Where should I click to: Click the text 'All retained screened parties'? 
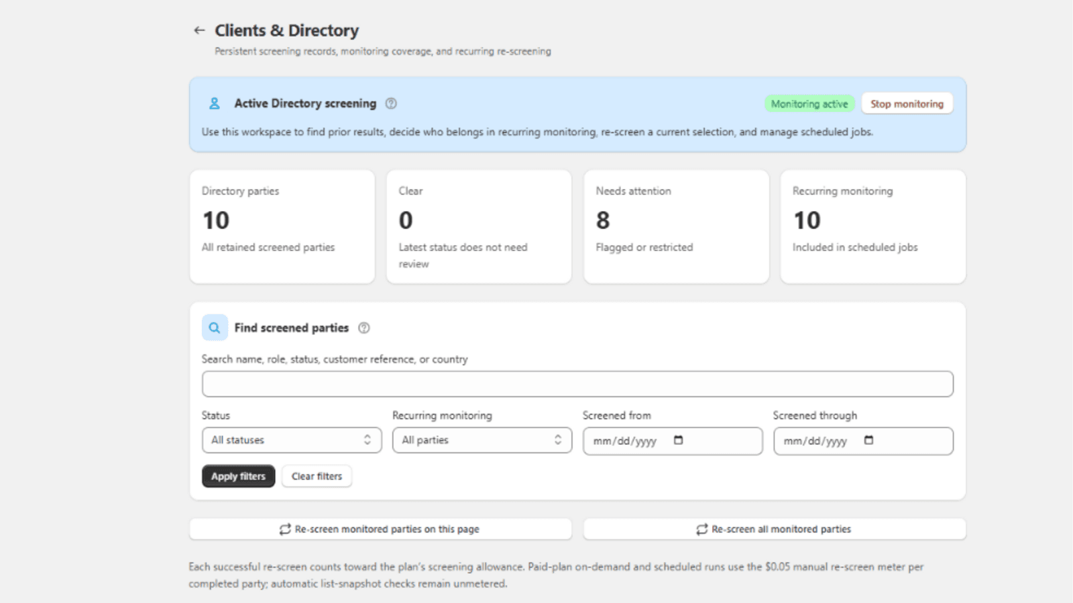point(268,247)
